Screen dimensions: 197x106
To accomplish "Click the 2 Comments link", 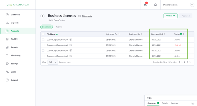I will (87, 16).
